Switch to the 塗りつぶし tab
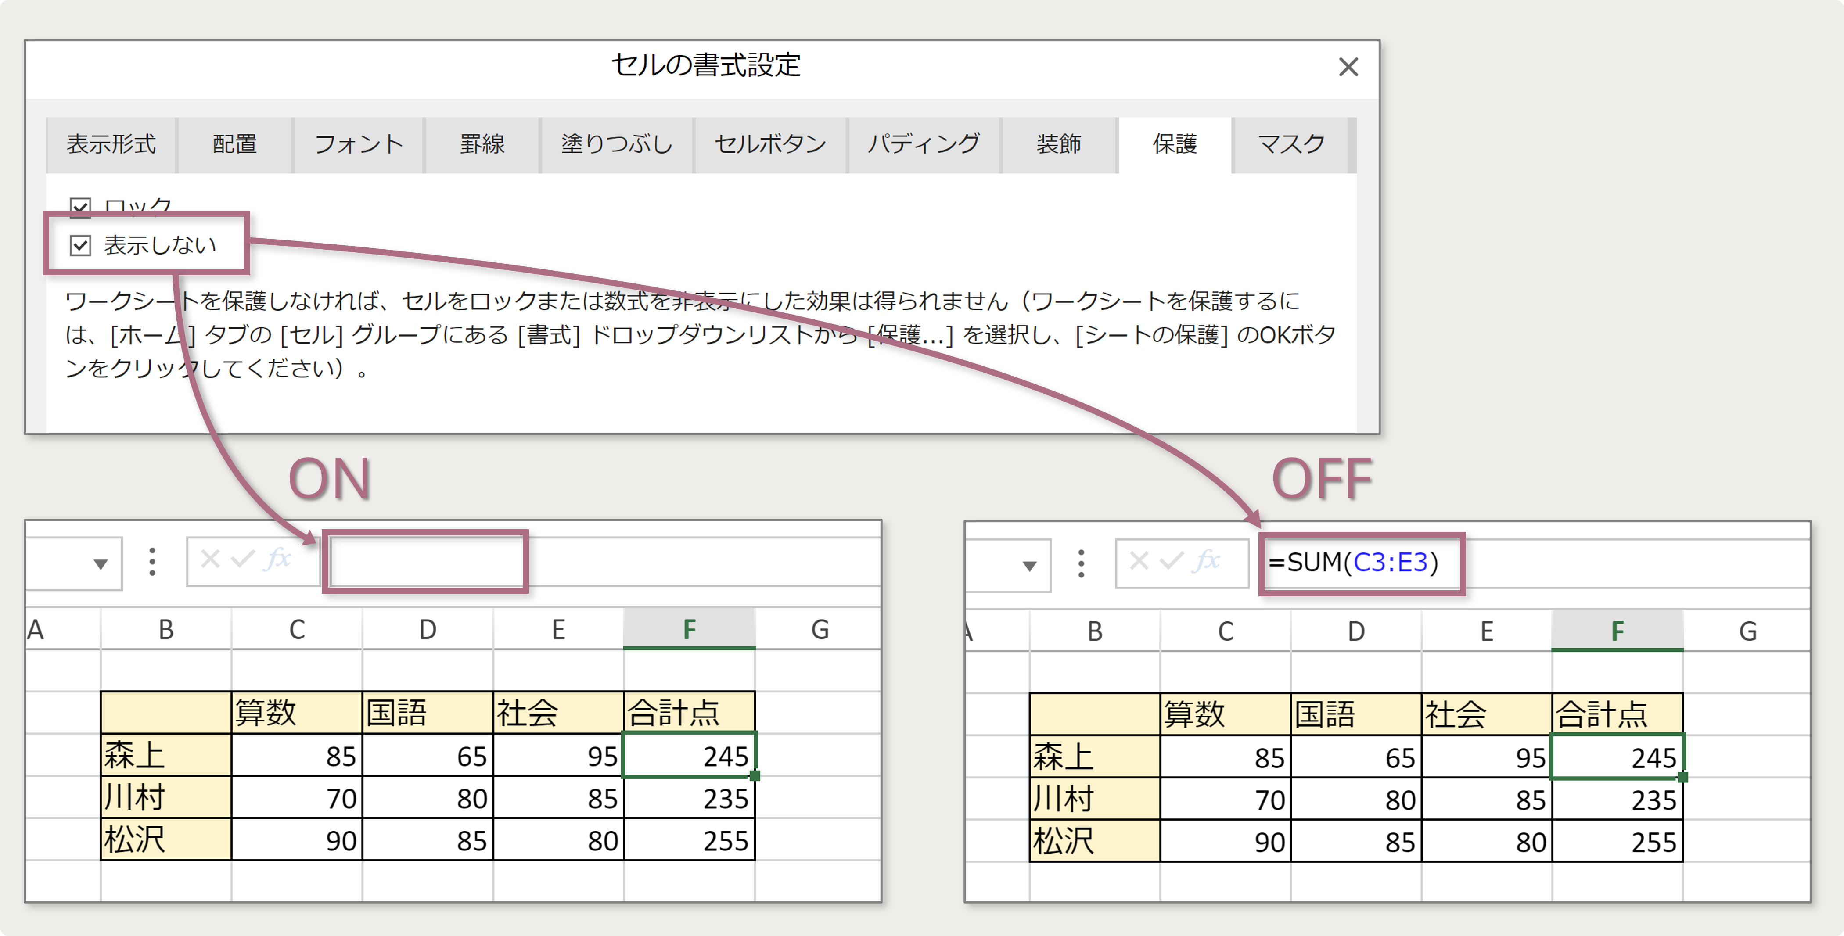 pos(616,144)
